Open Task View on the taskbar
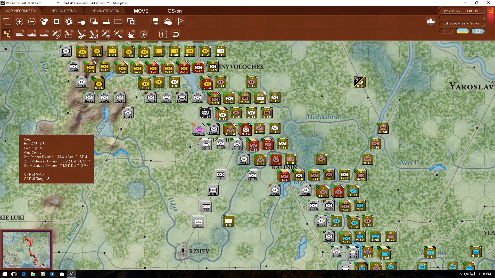Viewport: 495px width, 278px height. coord(14,274)
